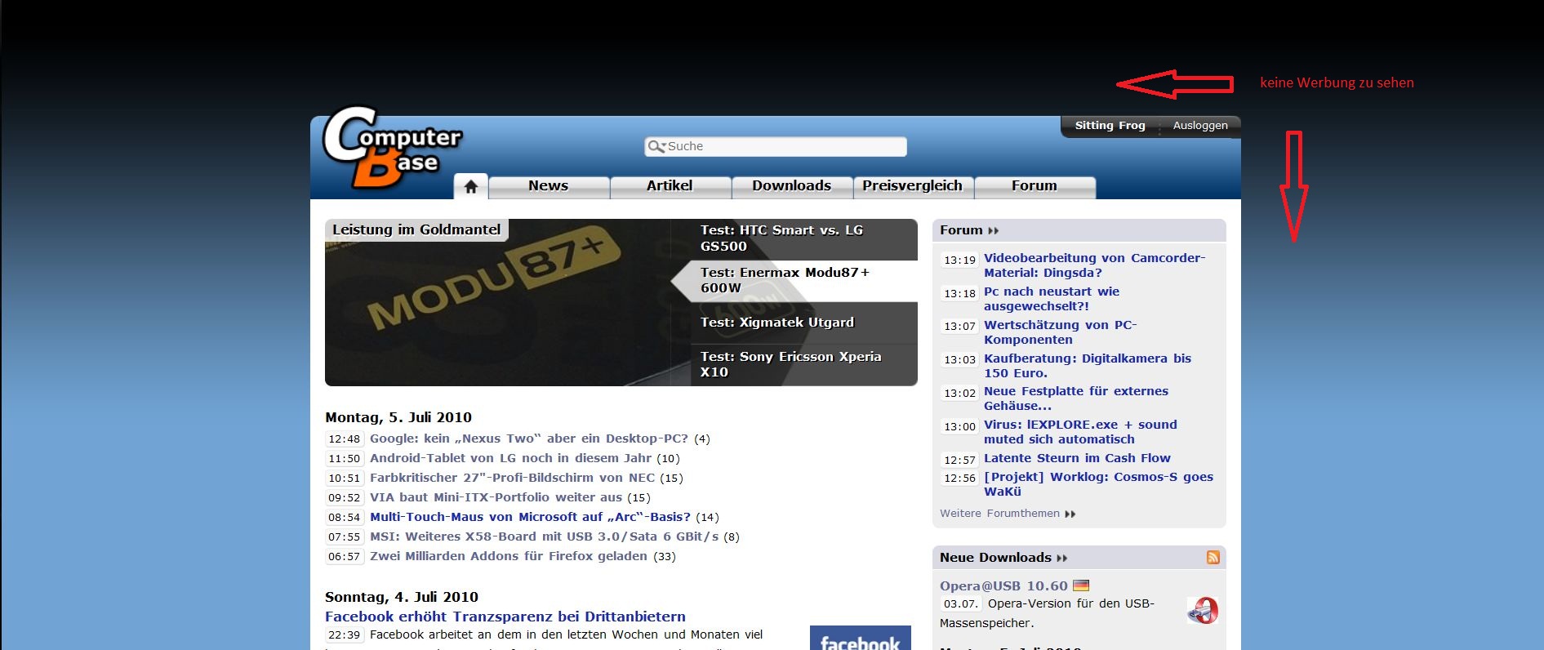
Task: Expand Forum section double-arrow
Action: click(993, 231)
